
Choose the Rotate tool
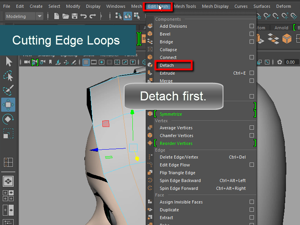[x=8, y=119]
